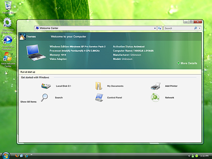Click the laptop computer image

click(x=36, y=53)
